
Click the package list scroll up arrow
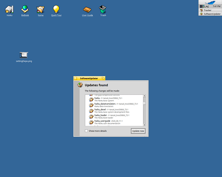point(144,96)
